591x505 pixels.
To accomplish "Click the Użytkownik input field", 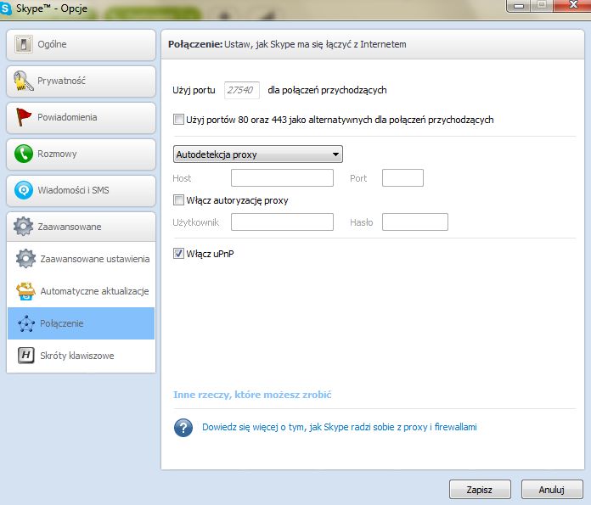I will point(282,222).
